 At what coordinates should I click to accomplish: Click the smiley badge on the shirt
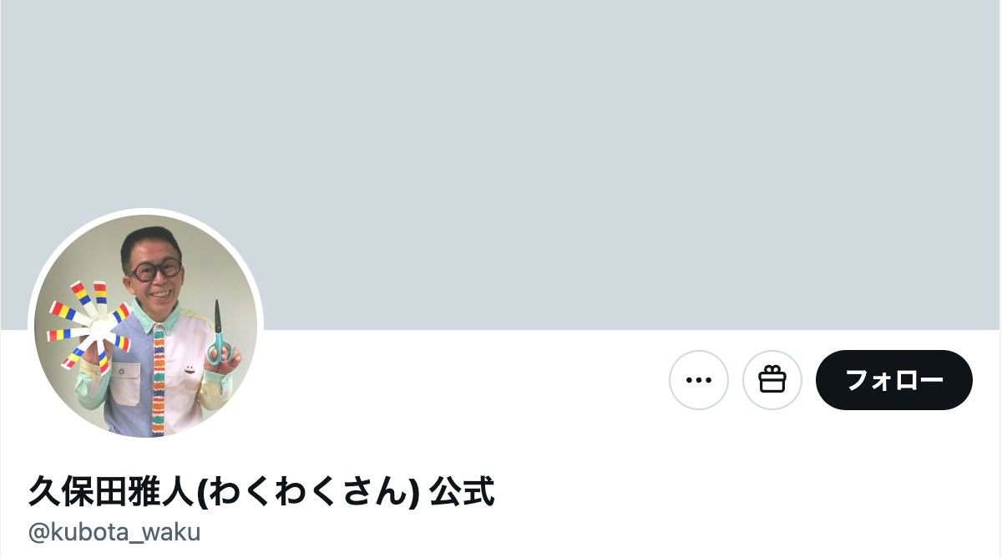(190, 365)
